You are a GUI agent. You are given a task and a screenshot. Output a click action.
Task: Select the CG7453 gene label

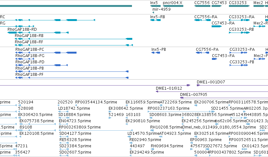tap(219, 3)
